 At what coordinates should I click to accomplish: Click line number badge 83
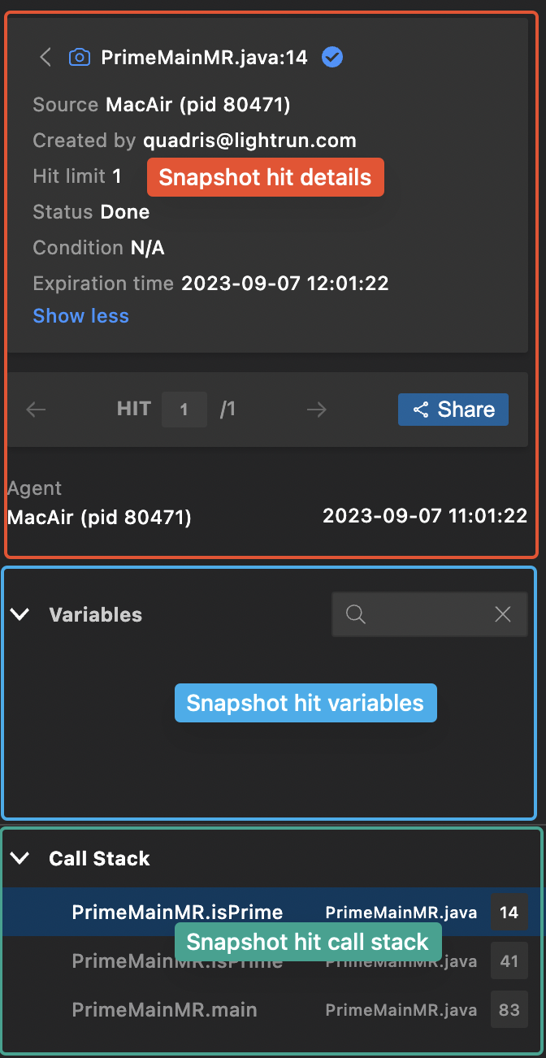(x=509, y=1010)
